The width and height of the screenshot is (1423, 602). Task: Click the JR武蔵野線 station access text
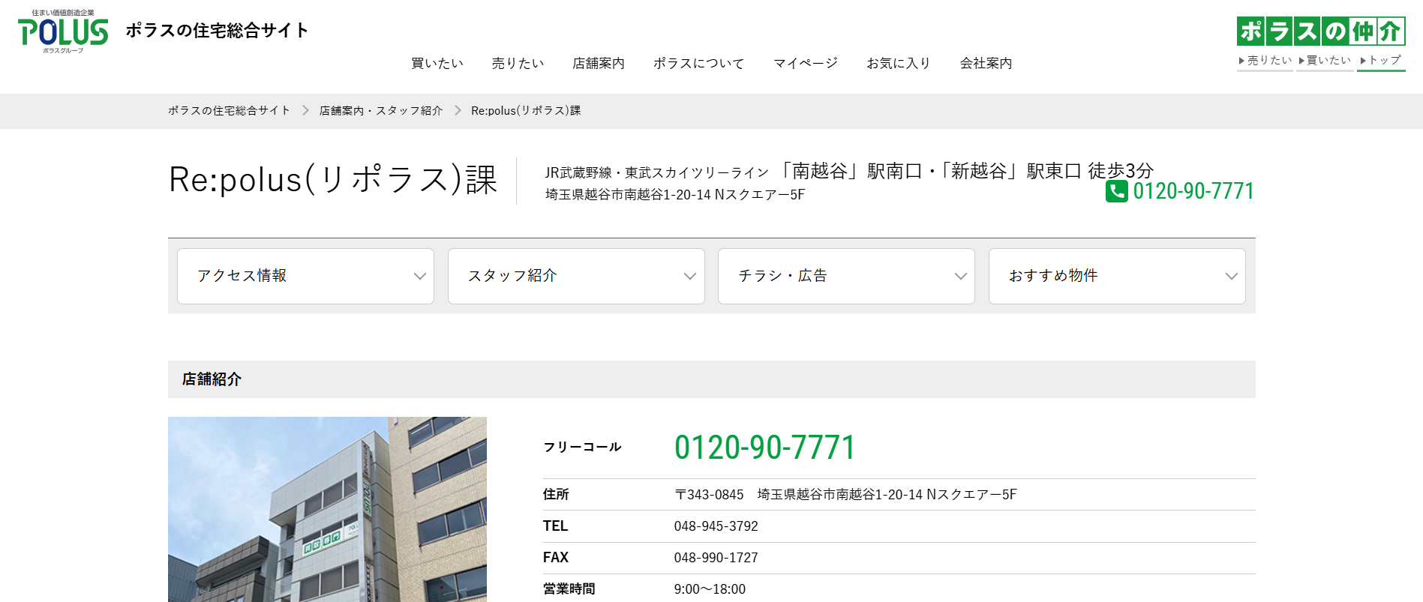(849, 172)
